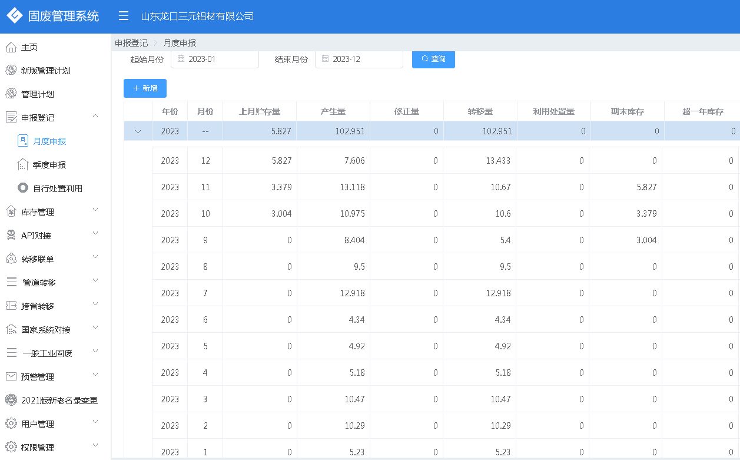Click the 预警管理 envelope icon
Screen dimensions: 740x460
point(11,376)
